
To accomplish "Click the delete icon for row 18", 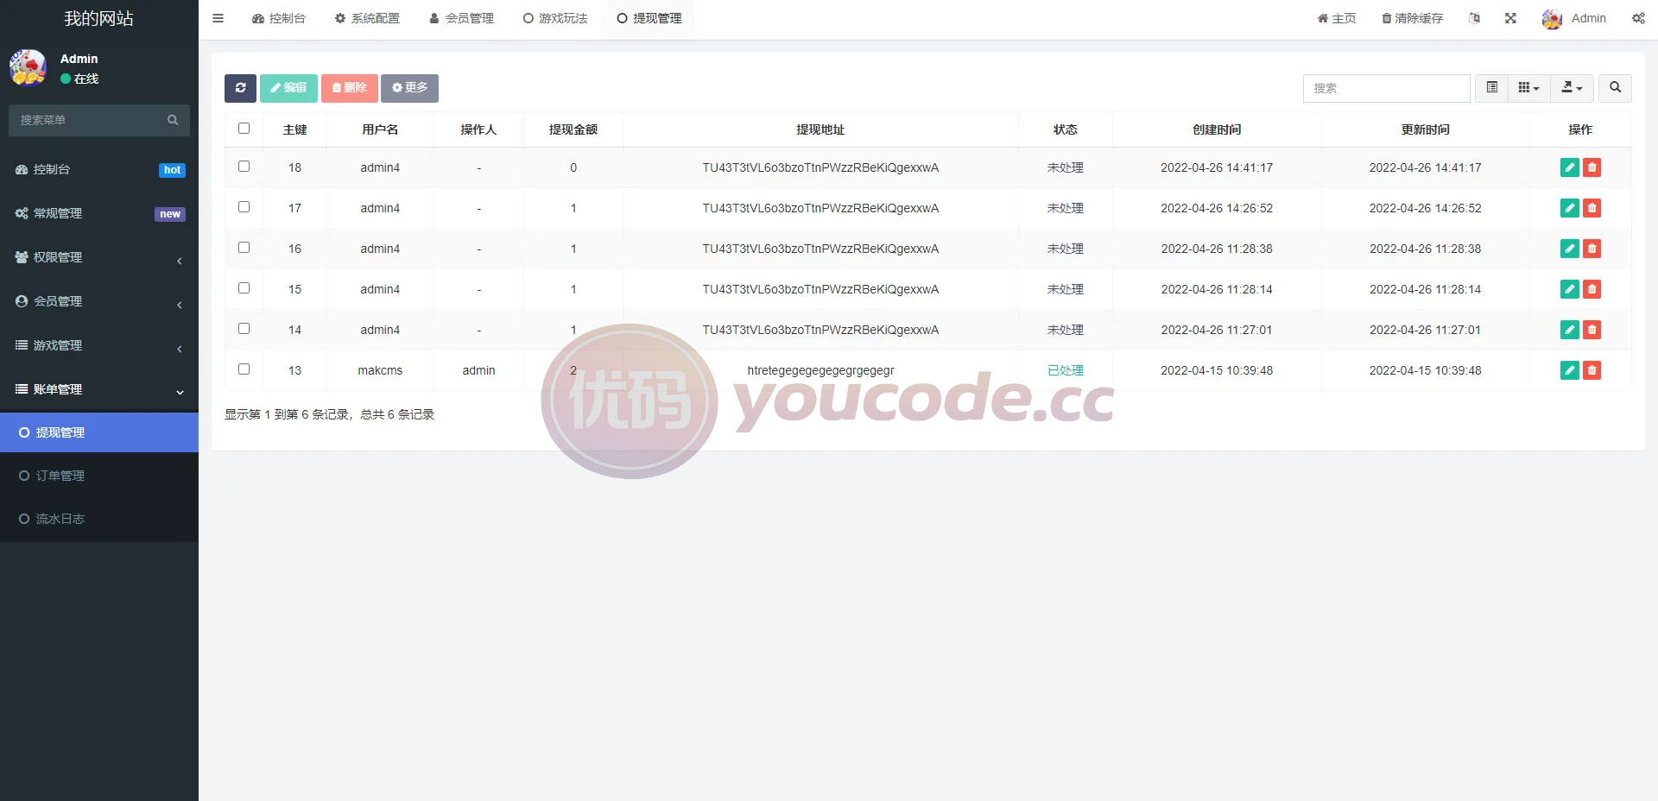I will pos(1592,167).
